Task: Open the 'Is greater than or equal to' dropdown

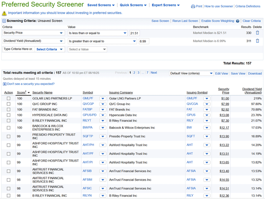Action: (102, 41)
